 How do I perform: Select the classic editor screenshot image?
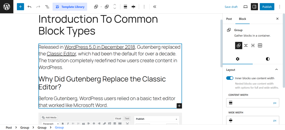[110, 119]
